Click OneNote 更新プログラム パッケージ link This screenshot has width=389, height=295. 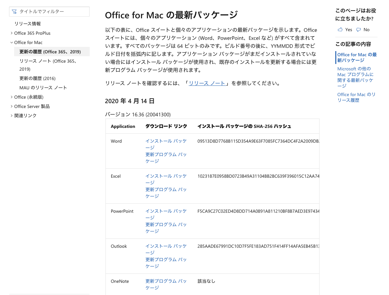click(x=166, y=284)
